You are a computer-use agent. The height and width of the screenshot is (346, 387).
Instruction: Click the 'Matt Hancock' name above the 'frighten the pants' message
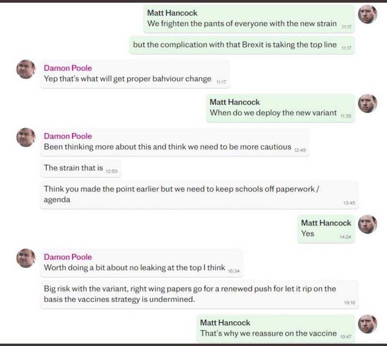click(172, 14)
